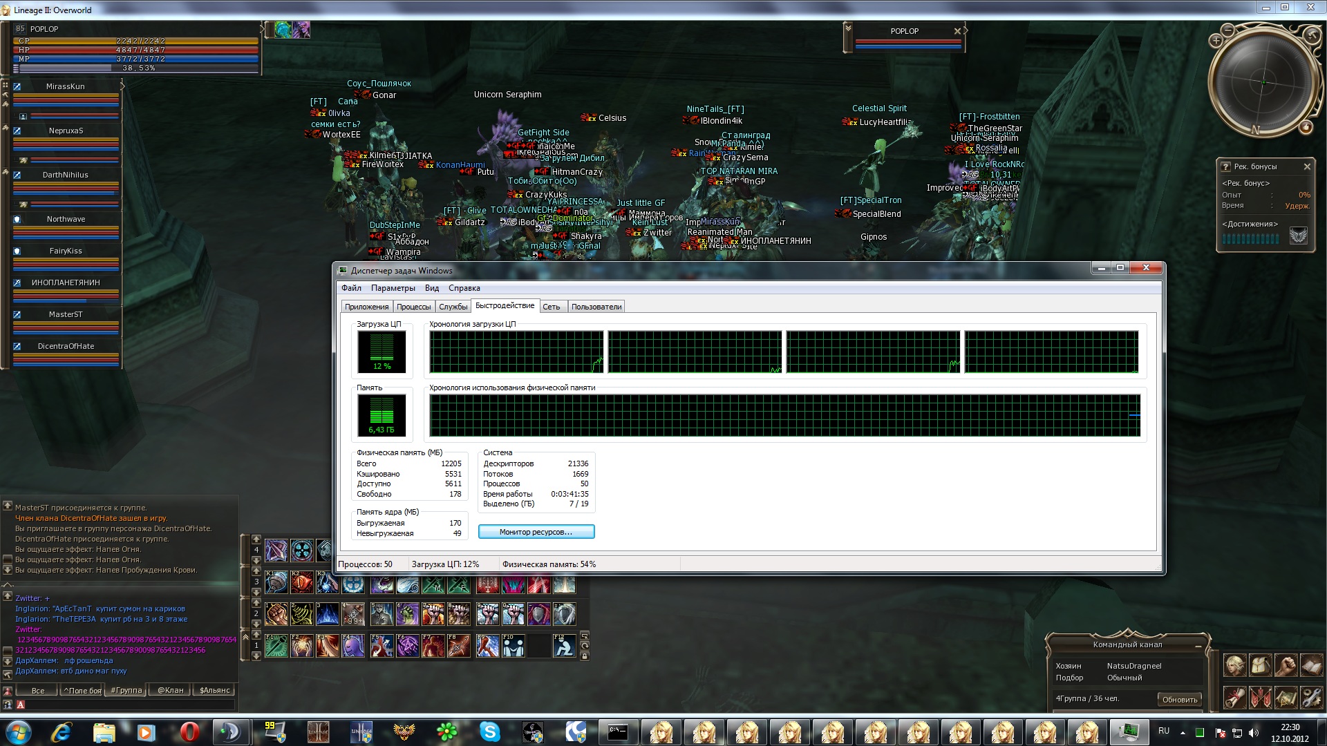Close the Rec. bonuses panel
Image resolution: width=1327 pixels, height=746 pixels.
pyautogui.click(x=1307, y=166)
